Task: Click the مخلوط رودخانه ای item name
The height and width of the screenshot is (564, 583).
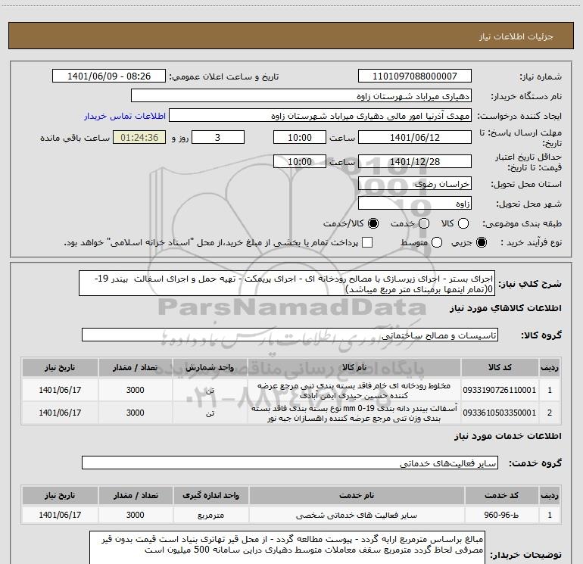Action: tap(354, 390)
